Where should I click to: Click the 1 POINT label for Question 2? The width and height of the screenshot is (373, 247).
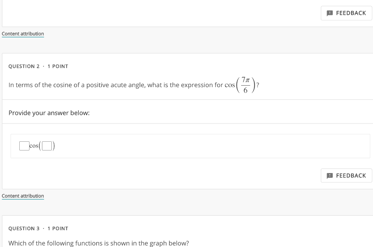tap(58, 66)
